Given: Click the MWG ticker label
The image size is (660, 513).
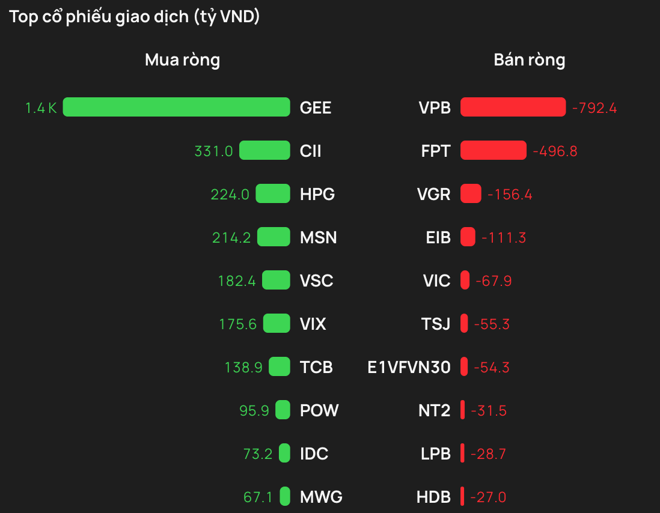Looking at the screenshot, I should click(x=321, y=497).
